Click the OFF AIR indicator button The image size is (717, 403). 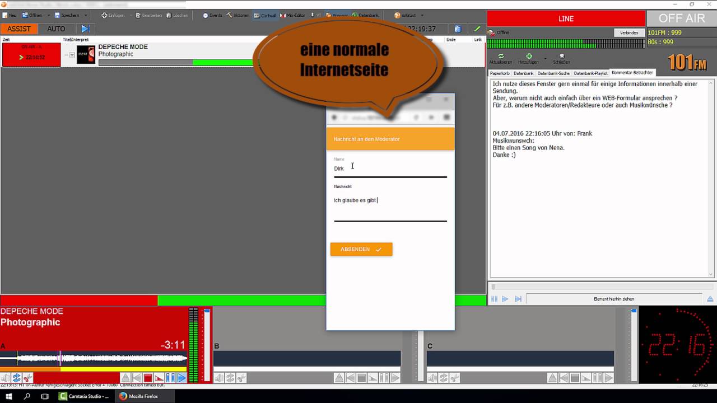[682, 18]
